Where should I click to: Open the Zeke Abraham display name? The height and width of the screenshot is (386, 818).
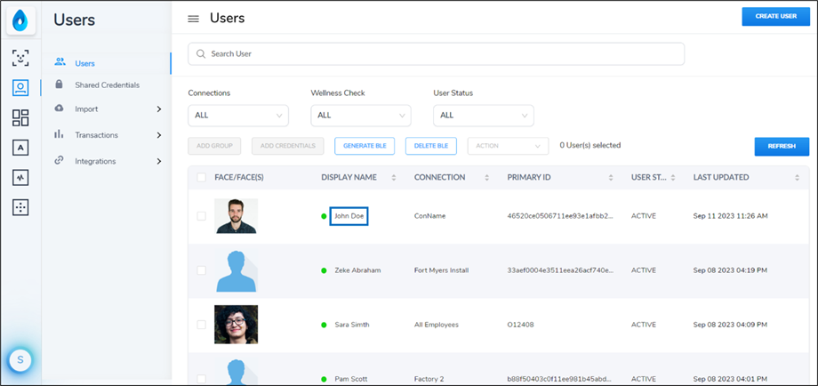pyautogui.click(x=357, y=270)
